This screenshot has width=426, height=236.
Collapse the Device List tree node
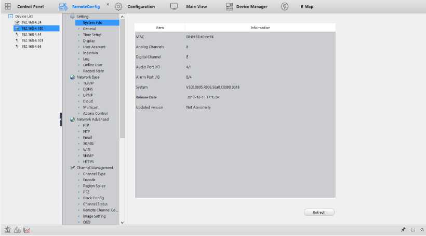pyautogui.click(x=11, y=17)
